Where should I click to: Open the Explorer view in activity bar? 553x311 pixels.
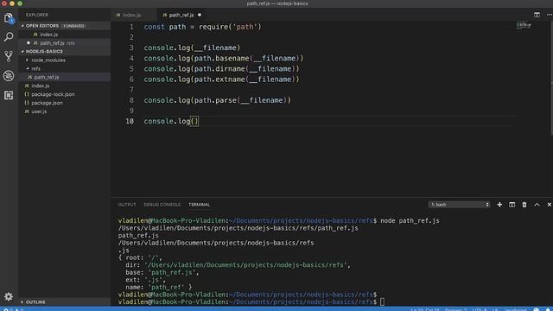pos(9,18)
